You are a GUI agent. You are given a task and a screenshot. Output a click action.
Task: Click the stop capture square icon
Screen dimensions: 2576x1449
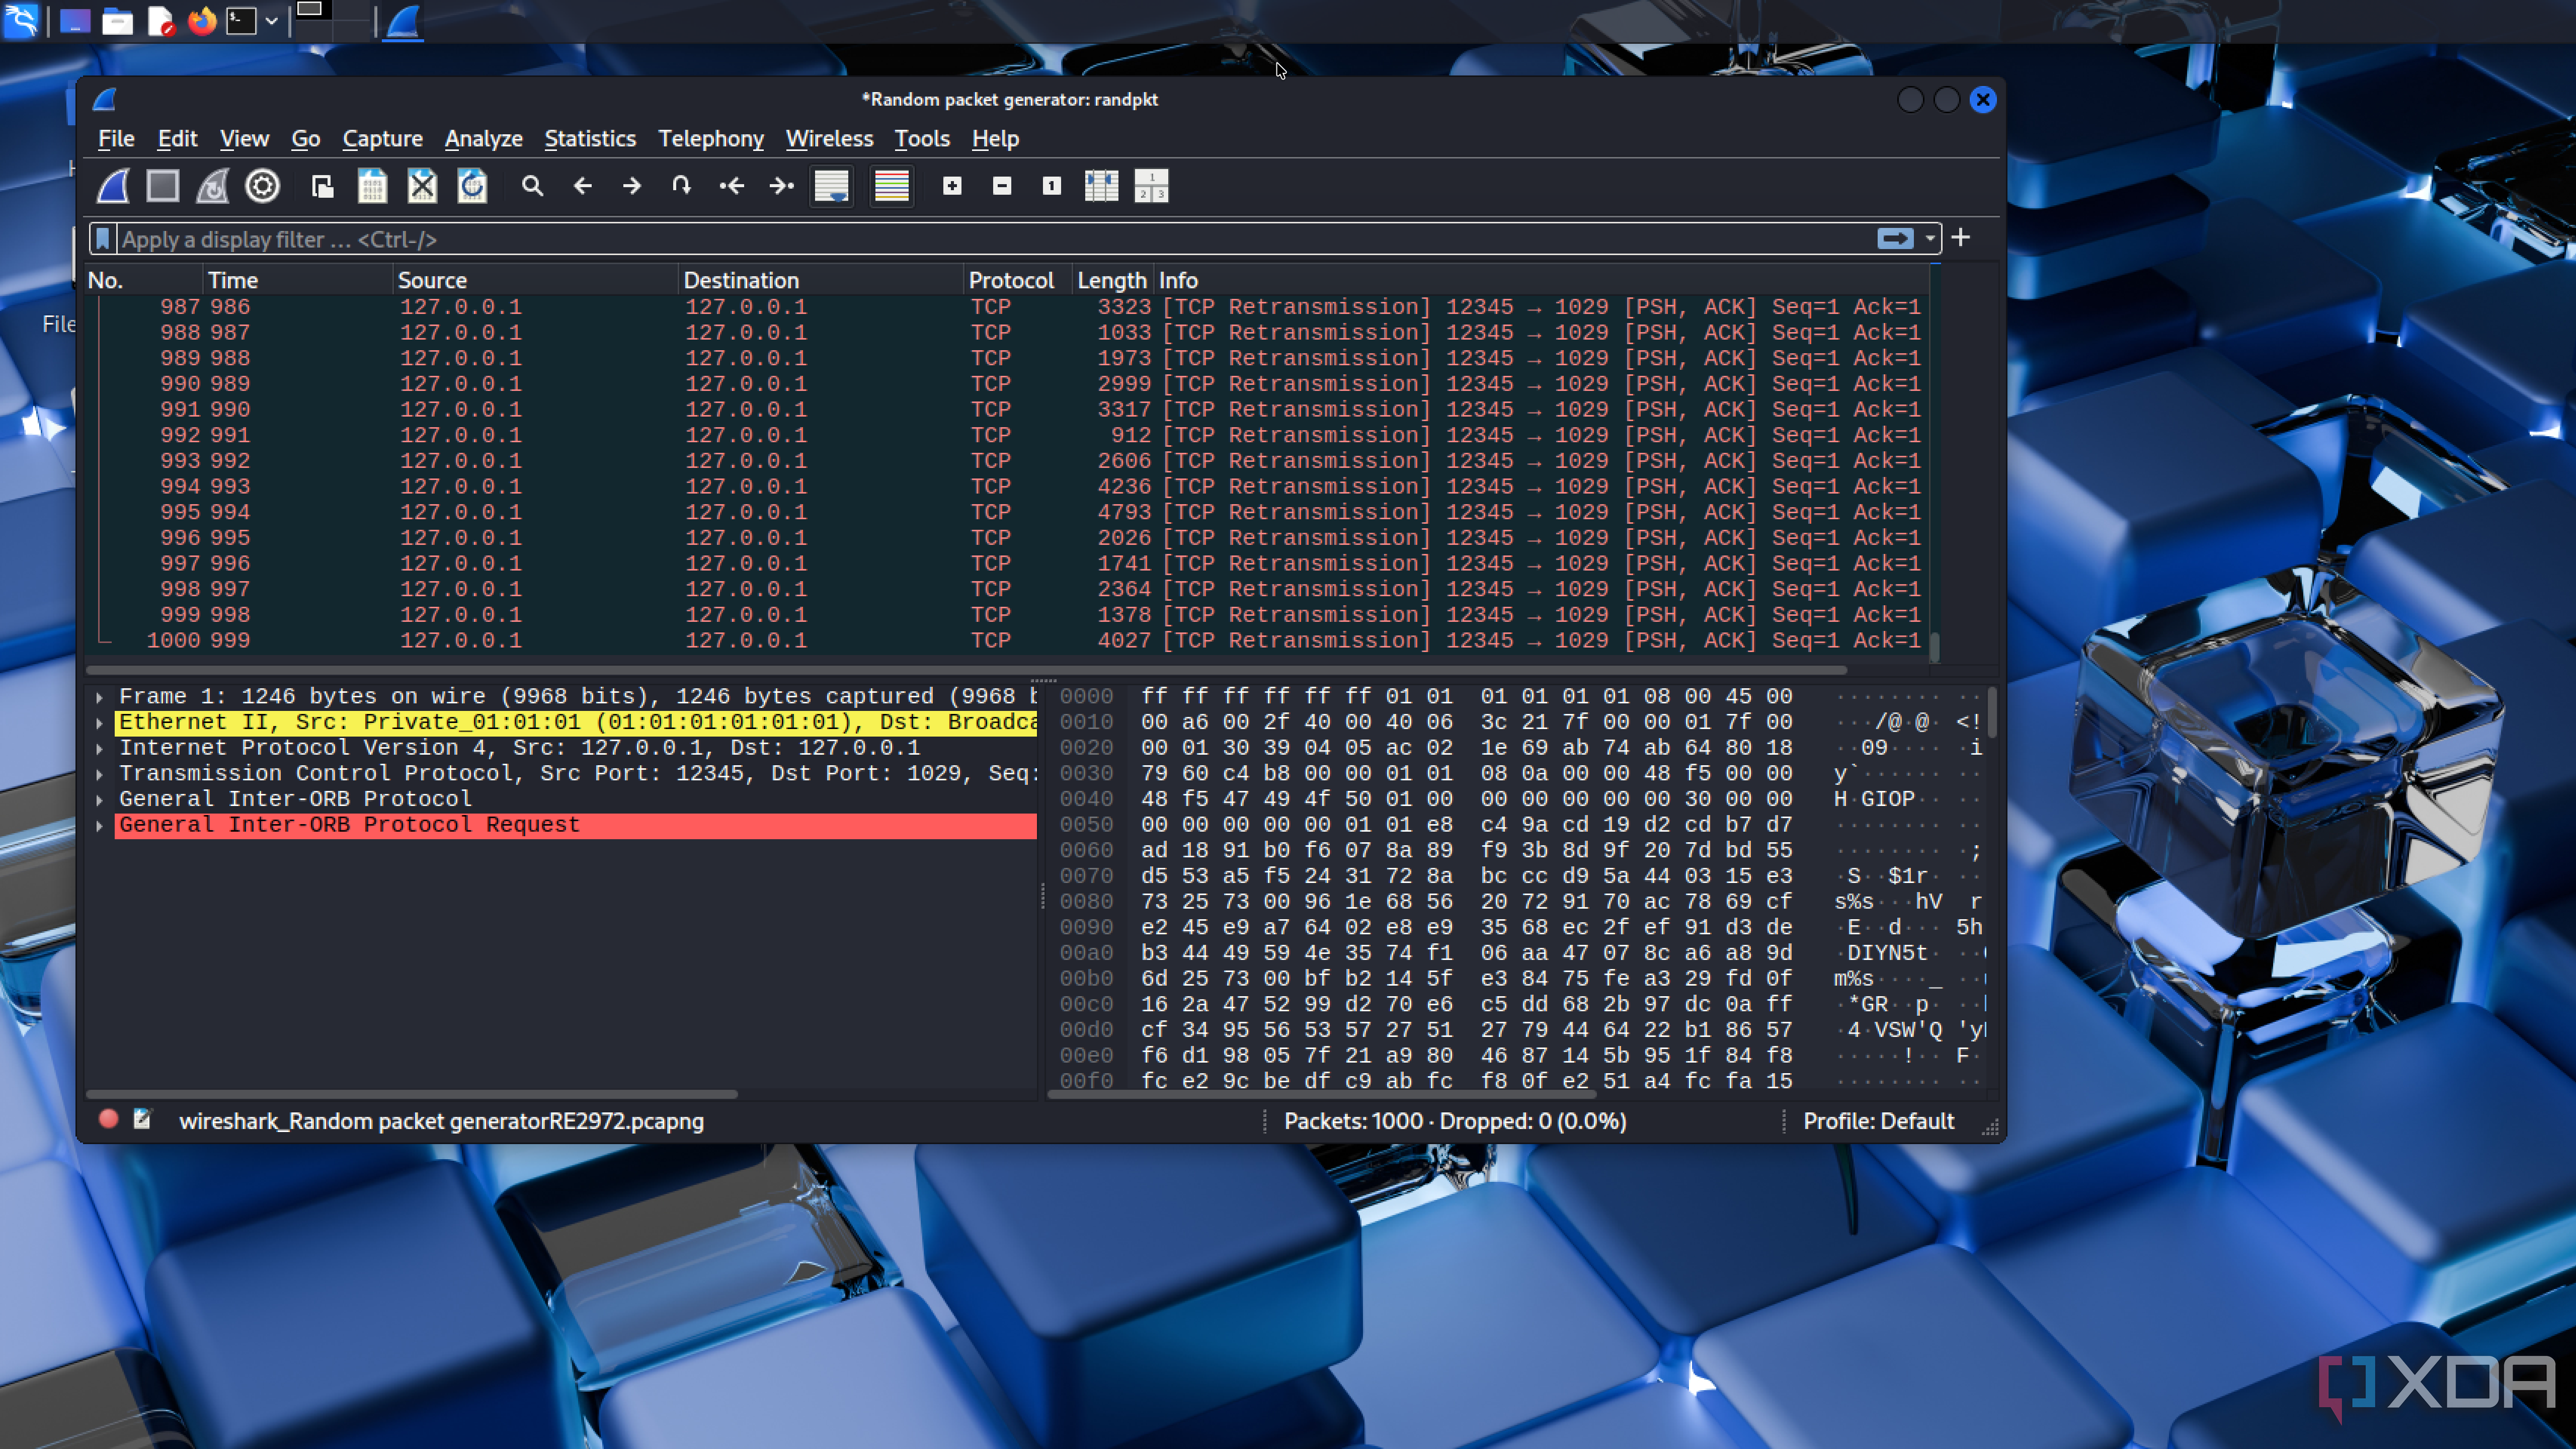click(163, 186)
